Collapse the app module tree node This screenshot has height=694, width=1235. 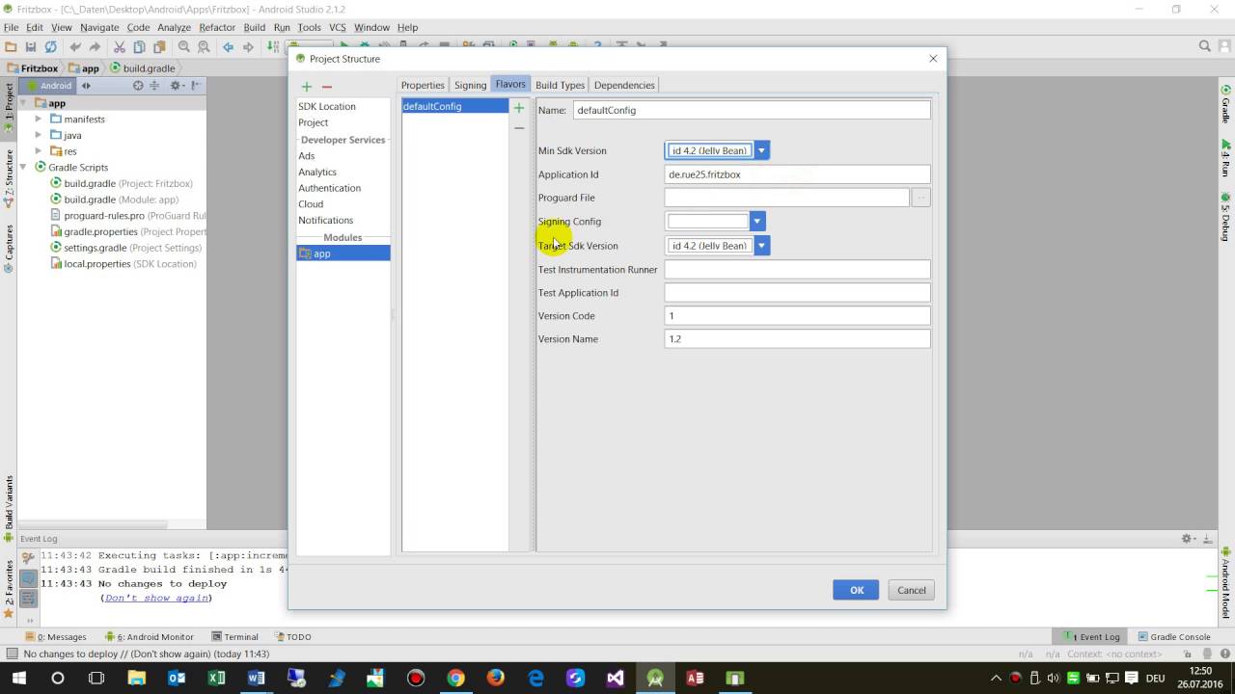[23, 103]
